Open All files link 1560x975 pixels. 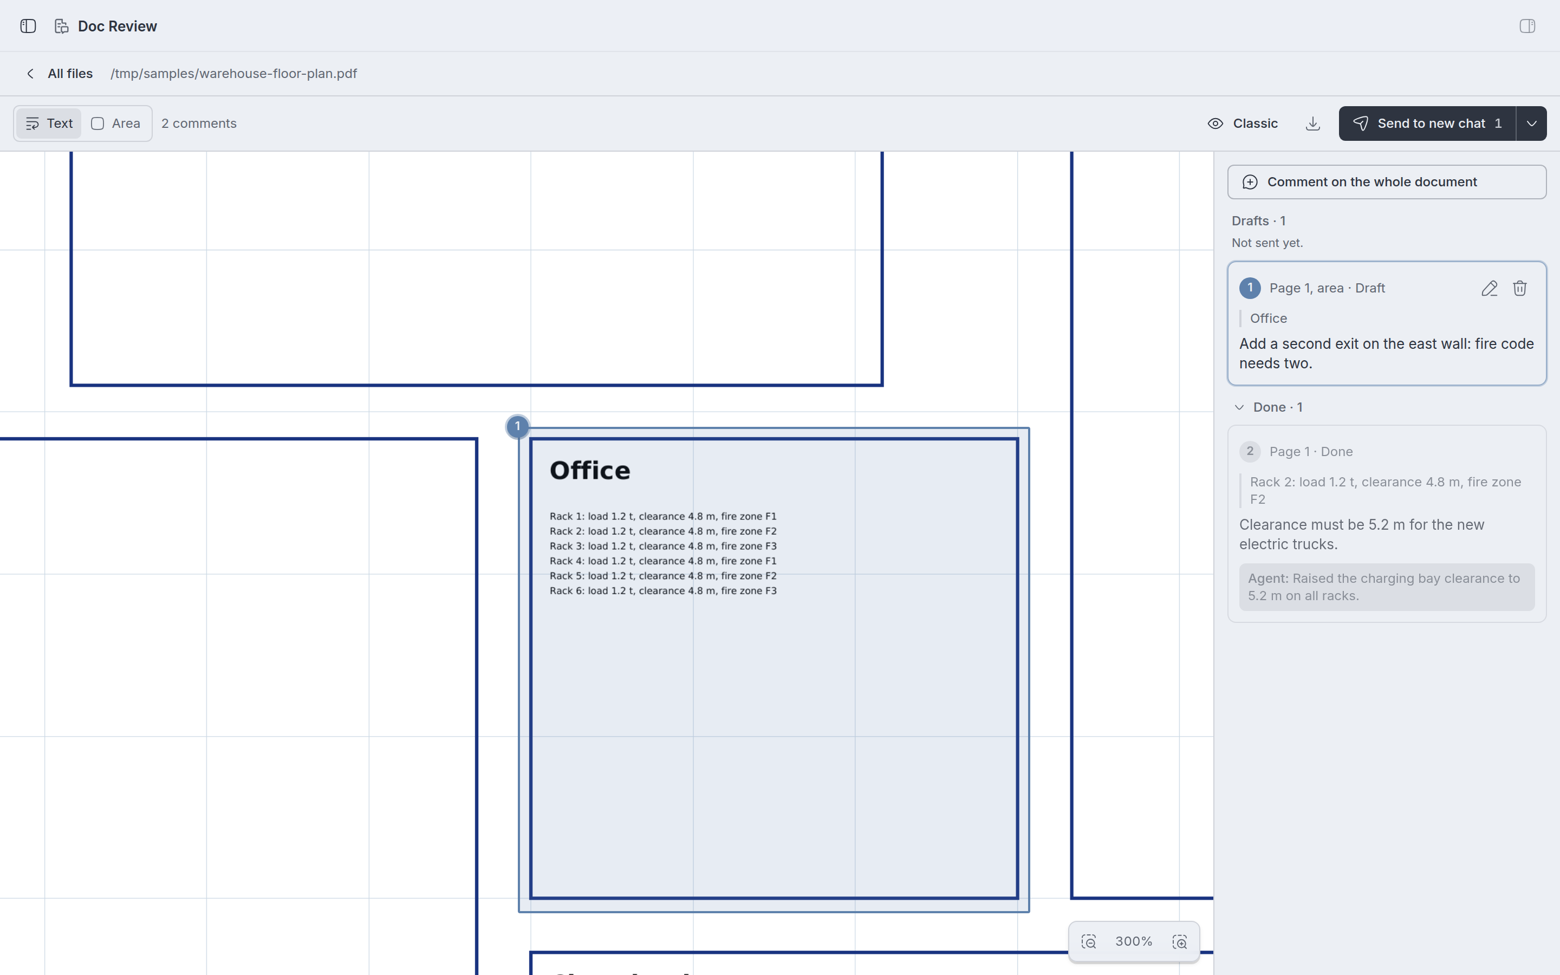tap(70, 74)
